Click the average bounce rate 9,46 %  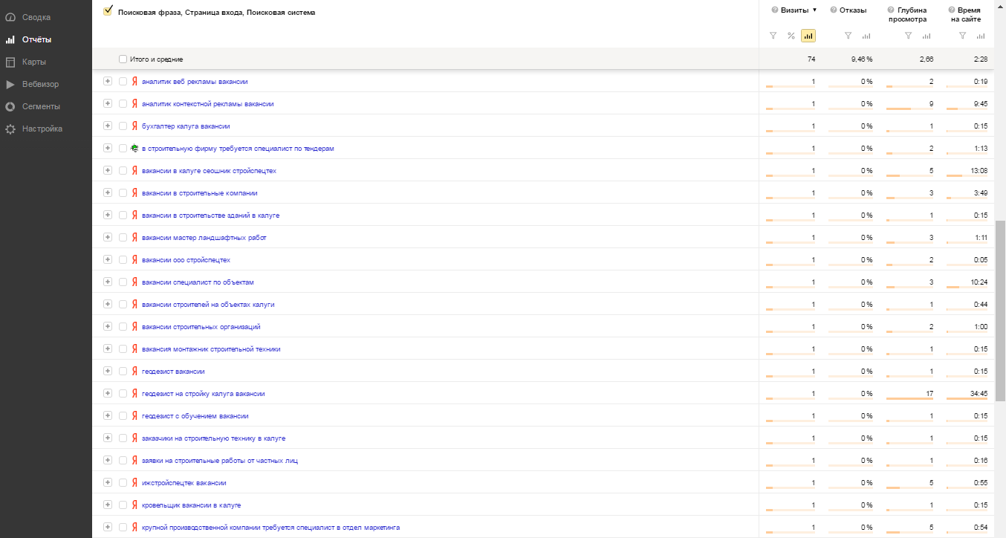point(862,59)
